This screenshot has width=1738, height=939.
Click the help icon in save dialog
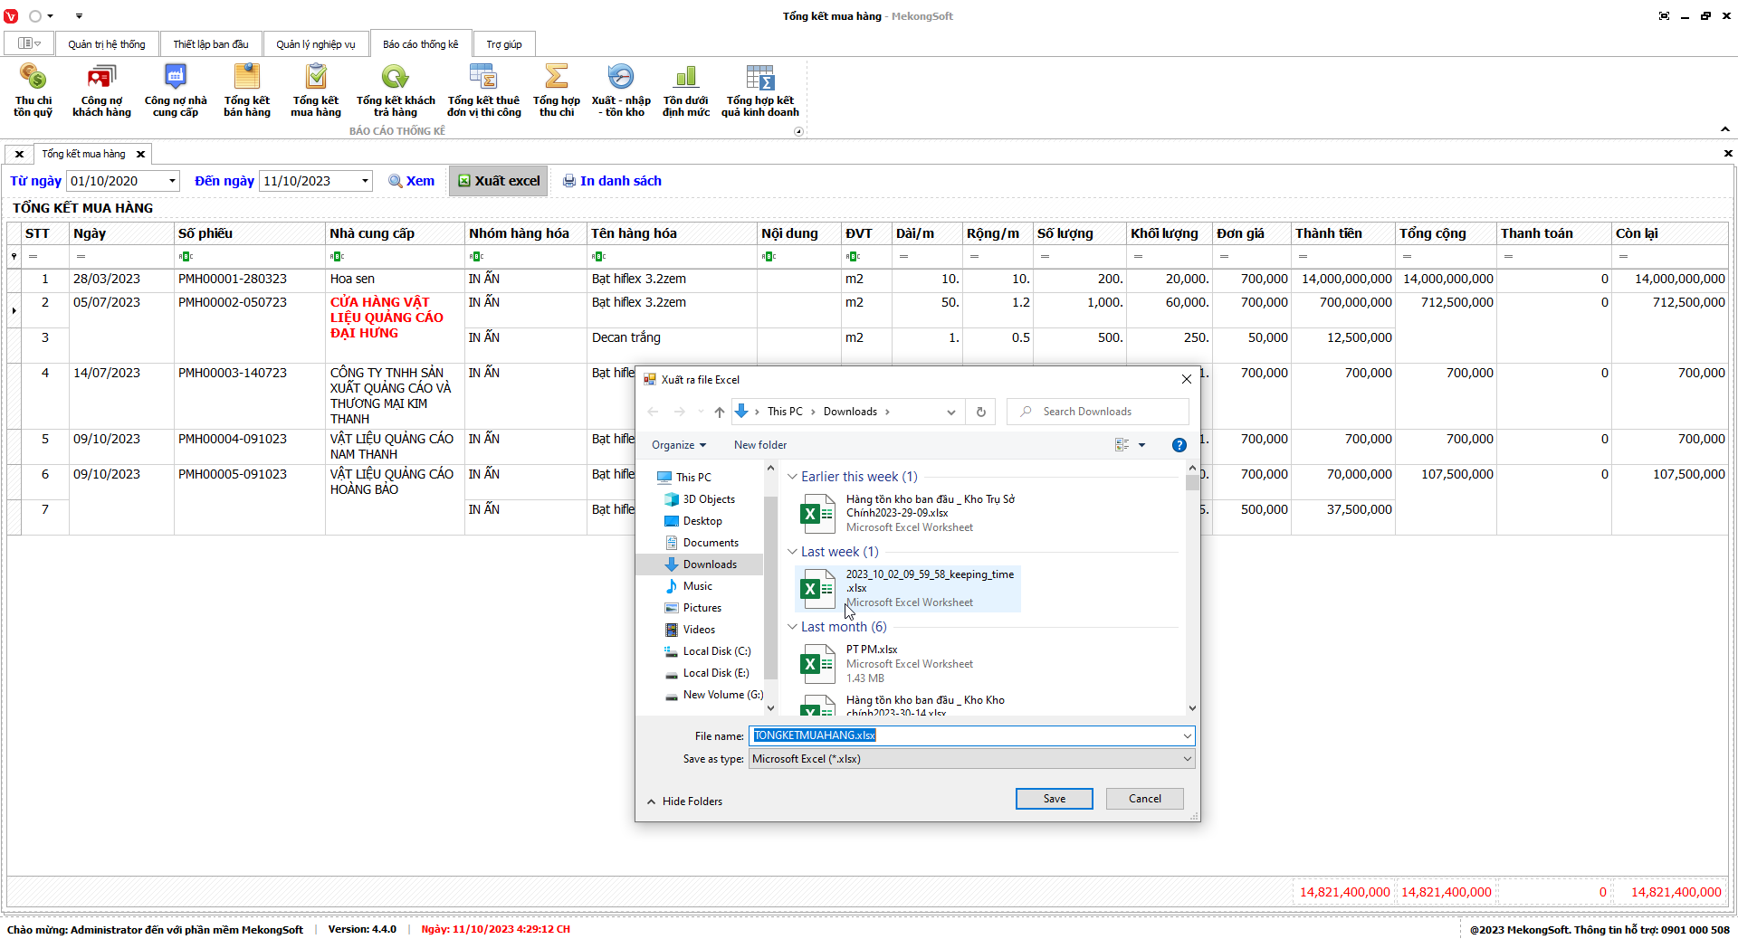coord(1179,445)
